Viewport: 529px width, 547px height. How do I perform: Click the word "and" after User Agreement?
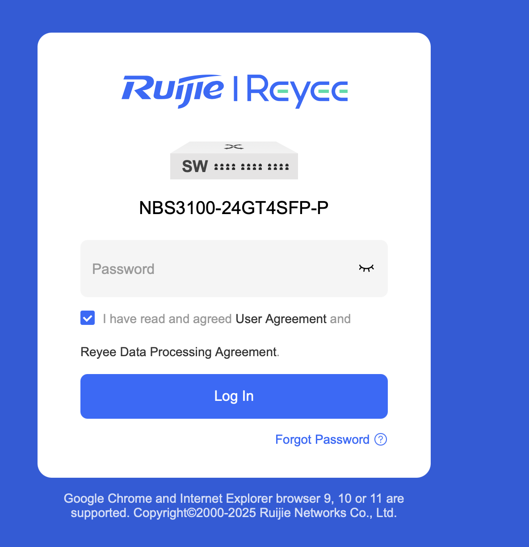click(x=340, y=319)
